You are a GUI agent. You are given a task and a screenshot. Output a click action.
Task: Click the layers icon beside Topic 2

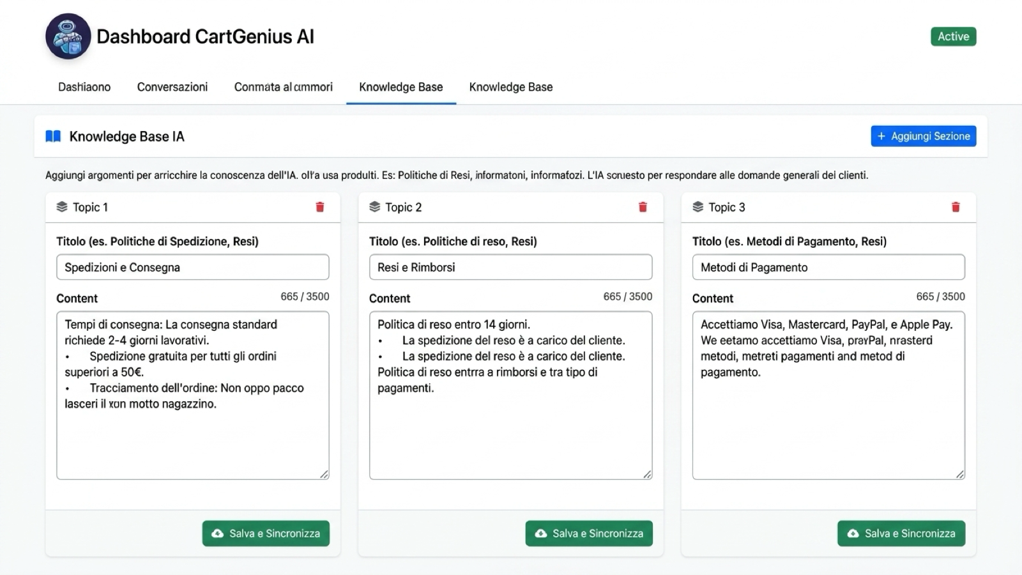click(375, 207)
